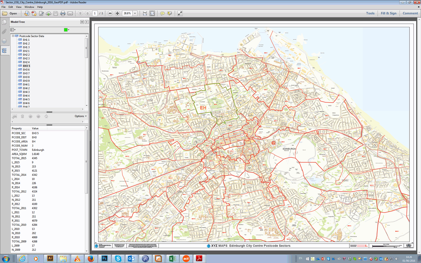Open the Fill & Sign pane
421x263 pixels.
point(389,13)
